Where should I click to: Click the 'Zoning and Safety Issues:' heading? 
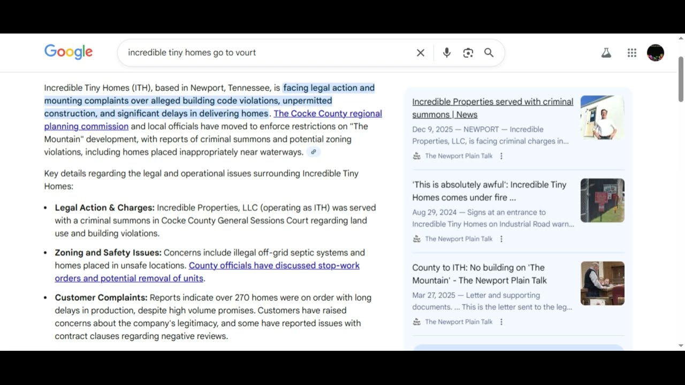pyautogui.click(x=108, y=252)
